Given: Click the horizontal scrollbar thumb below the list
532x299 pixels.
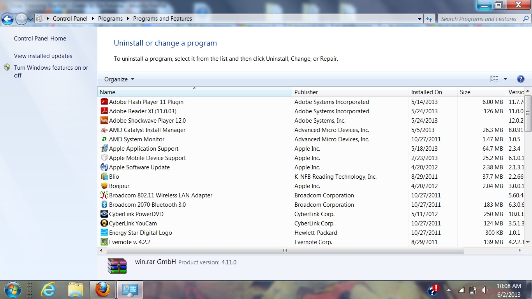Looking at the screenshot, I should (x=284, y=250).
